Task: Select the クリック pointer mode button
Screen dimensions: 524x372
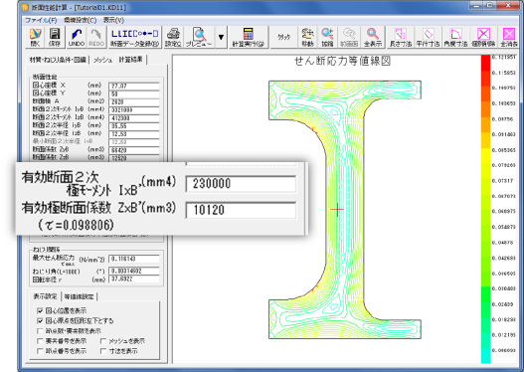Action: pos(283,37)
